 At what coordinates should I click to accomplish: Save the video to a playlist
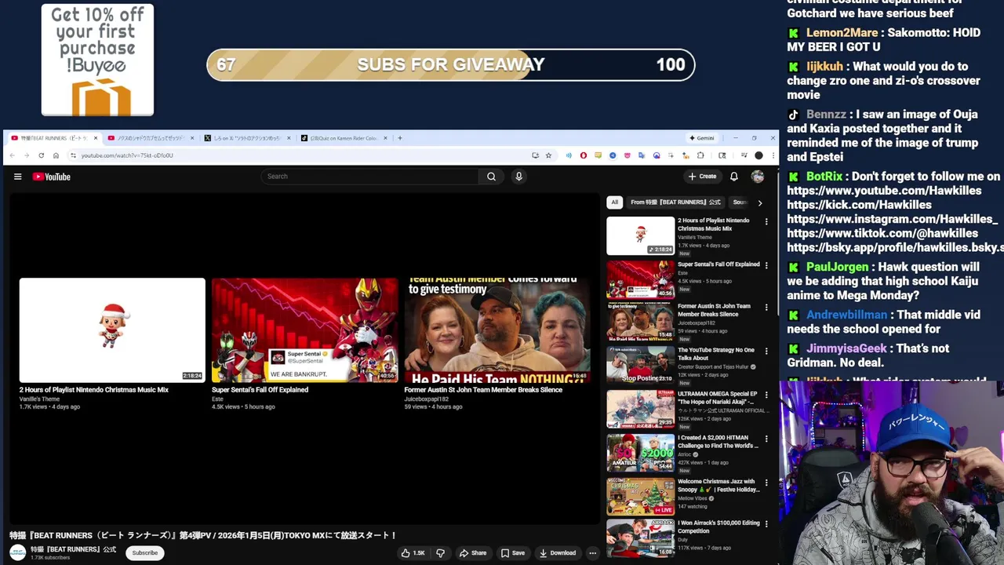(513, 553)
